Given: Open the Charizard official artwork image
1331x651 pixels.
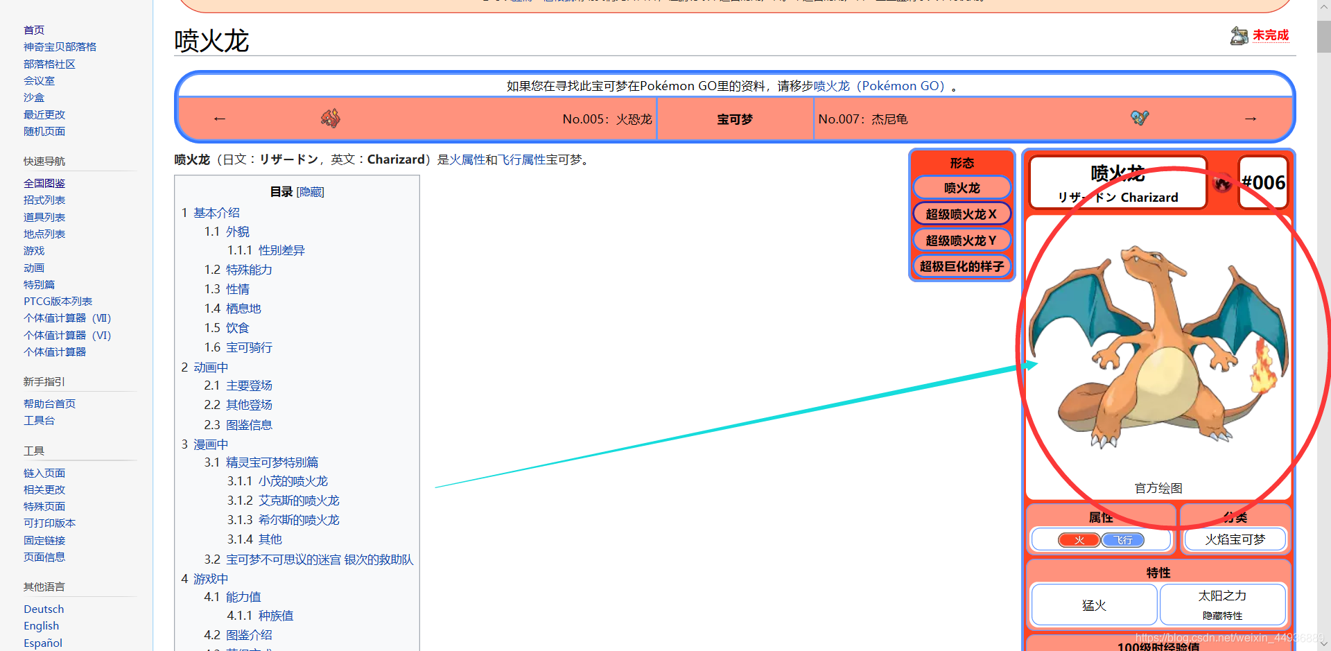Looking at the screenshot, I should (1158, 347).
